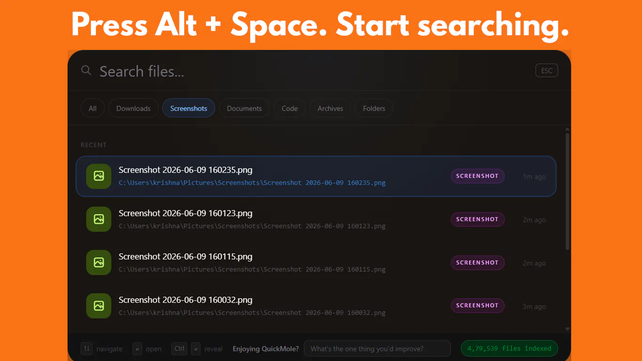This screenshot has width=642, height=361.
Task: Click image icon for Screenshot 160235.png
Action: tap(99, 176)
